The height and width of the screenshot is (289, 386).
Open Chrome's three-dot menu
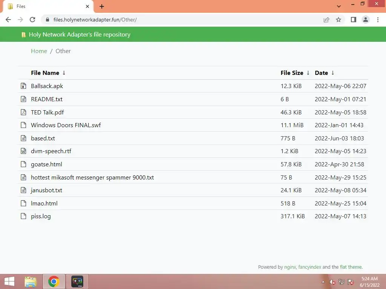(378, 20)
